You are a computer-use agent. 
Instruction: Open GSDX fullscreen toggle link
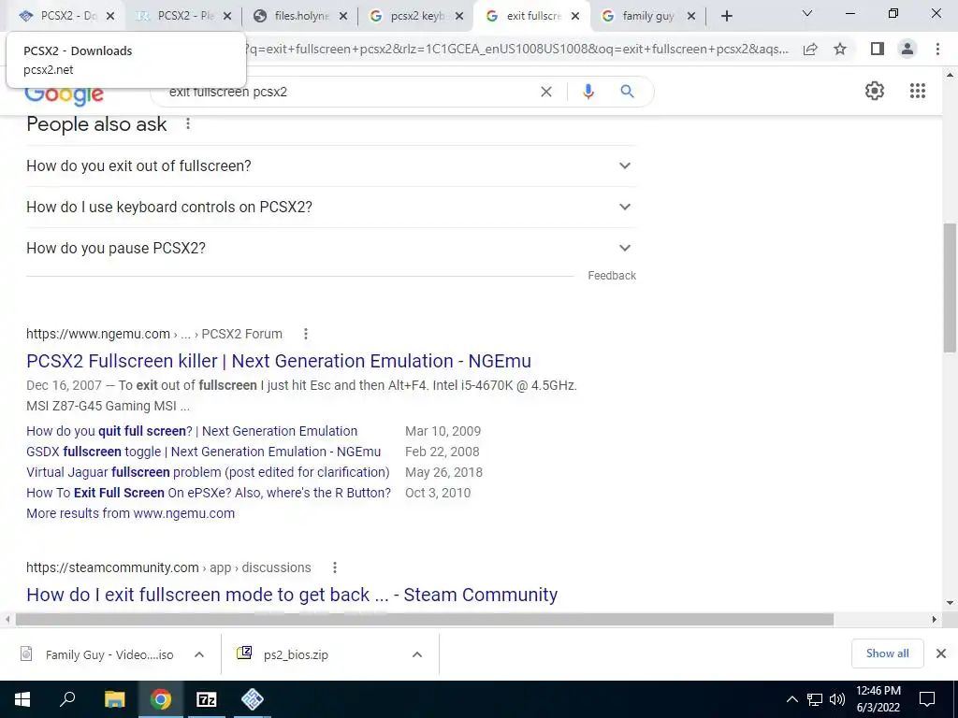[x=203, y=452]
